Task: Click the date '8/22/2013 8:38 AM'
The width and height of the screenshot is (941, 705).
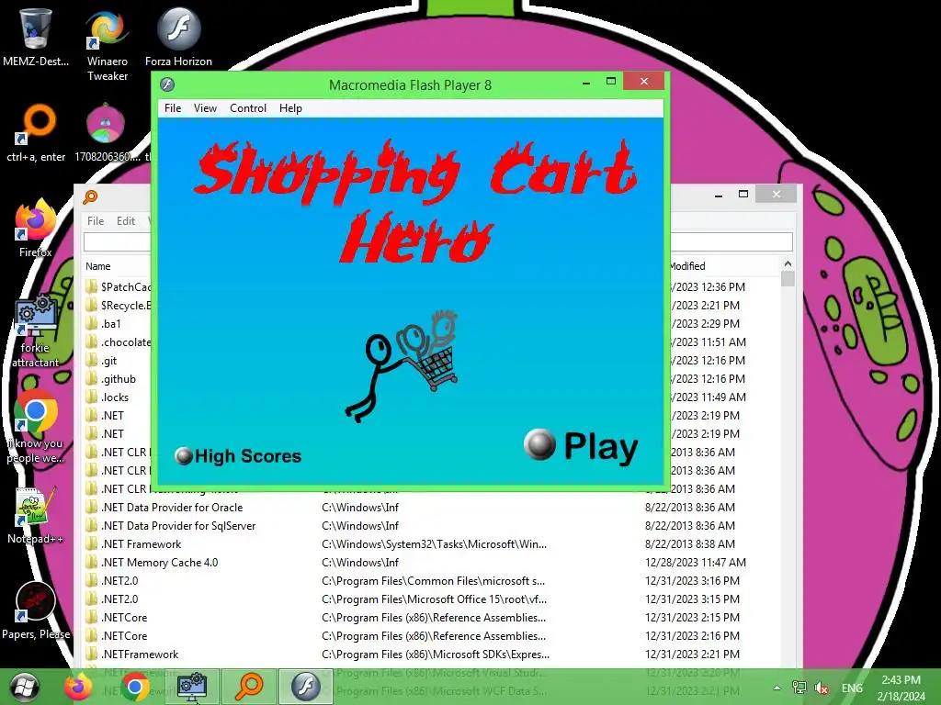Action: click(x=690, y=544)
